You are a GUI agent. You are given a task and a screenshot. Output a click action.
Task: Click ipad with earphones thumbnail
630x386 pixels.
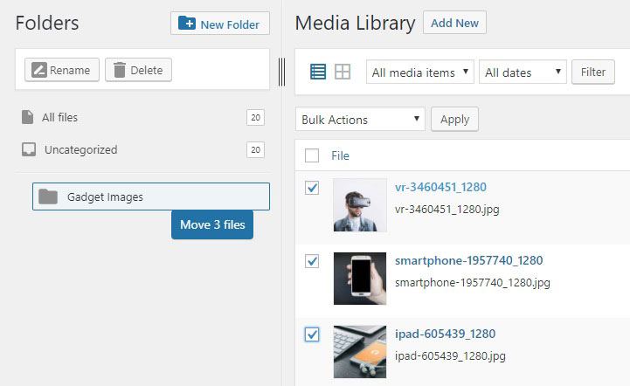pos(360,352)
